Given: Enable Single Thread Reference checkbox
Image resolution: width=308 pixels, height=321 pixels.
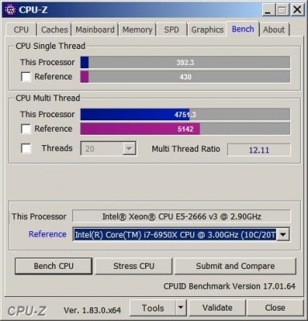Looking at the screenshot, I should coord(26,77).
